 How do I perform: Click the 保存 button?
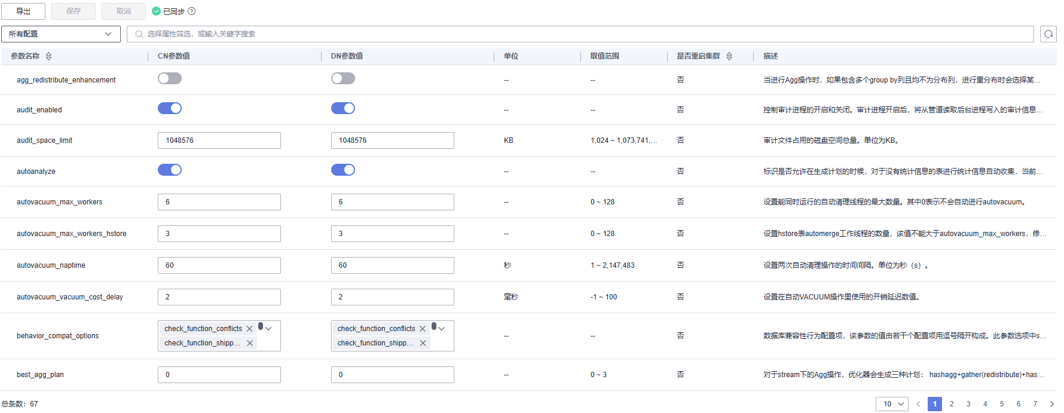[x=74, y=11]
